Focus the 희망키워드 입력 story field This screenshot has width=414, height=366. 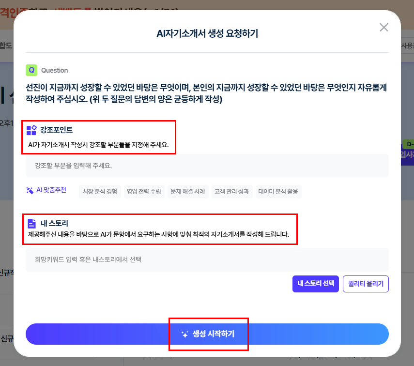(207, 259)
